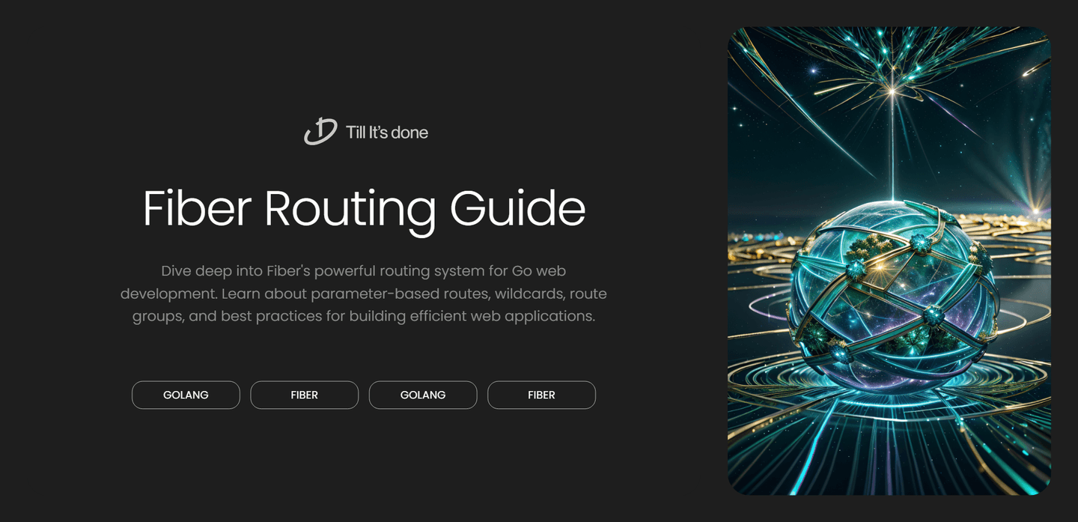Open the second GOLANG tag
Screen dimensions: 1078x522
click(423, 395)
